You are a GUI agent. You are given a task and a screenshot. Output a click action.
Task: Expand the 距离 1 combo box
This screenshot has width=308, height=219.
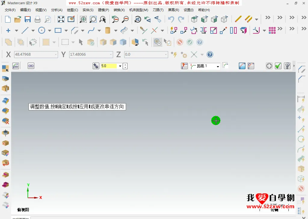pos(218,66)
